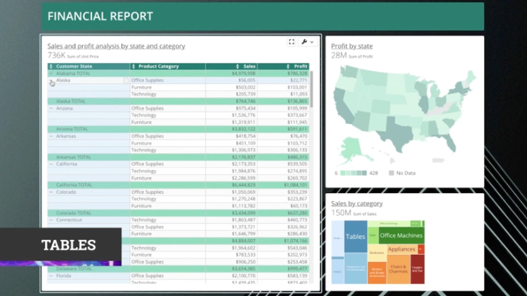Image resolution: width=527 pixels, height=296 pixels.
Task: Click the Profit column sort icon
Action: tap(288, 66)
